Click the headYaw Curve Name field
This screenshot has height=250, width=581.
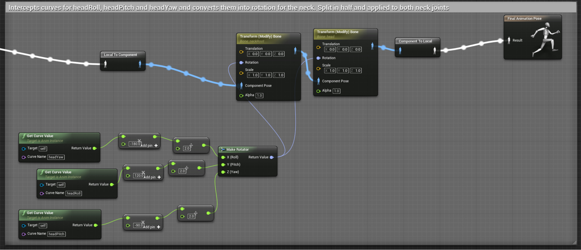pos(56,157)
